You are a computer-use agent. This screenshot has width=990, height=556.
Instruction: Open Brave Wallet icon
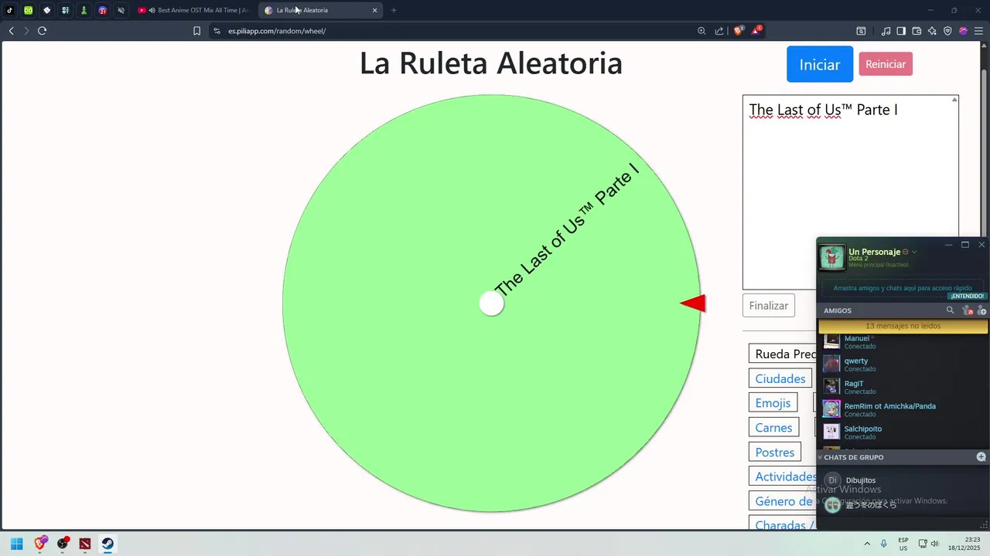[917, 31]
